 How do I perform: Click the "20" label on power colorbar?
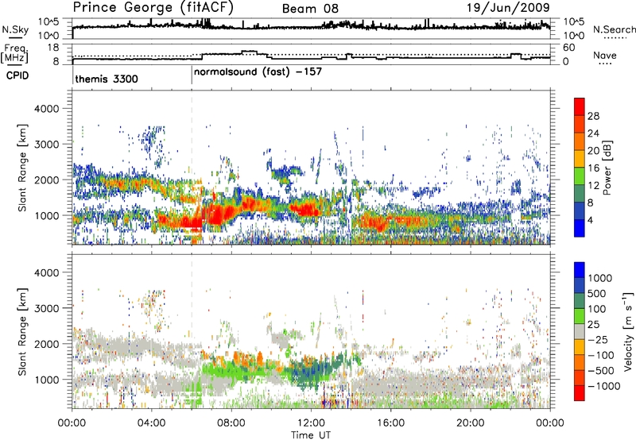(x=593, y=151)
